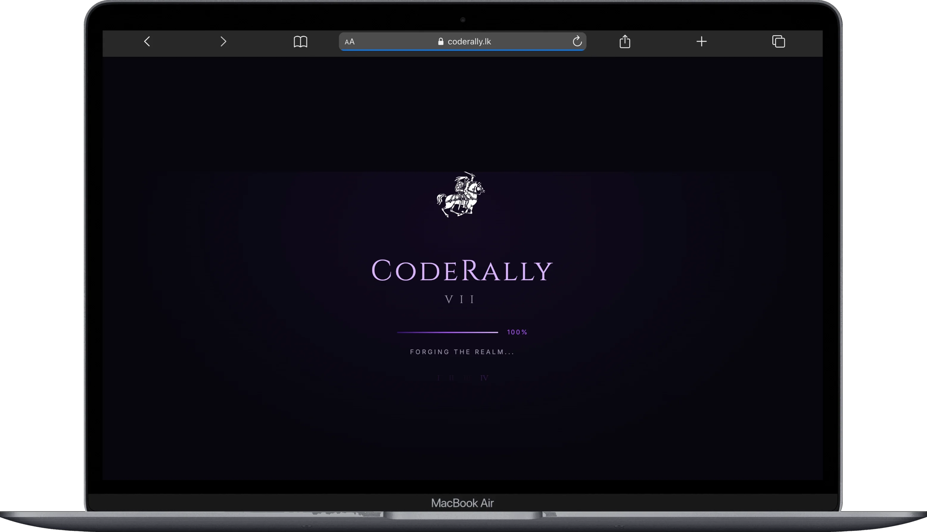This screenshot has width=927, height=532.
Task: Click the Forging the Realm text
Action: 462,352
